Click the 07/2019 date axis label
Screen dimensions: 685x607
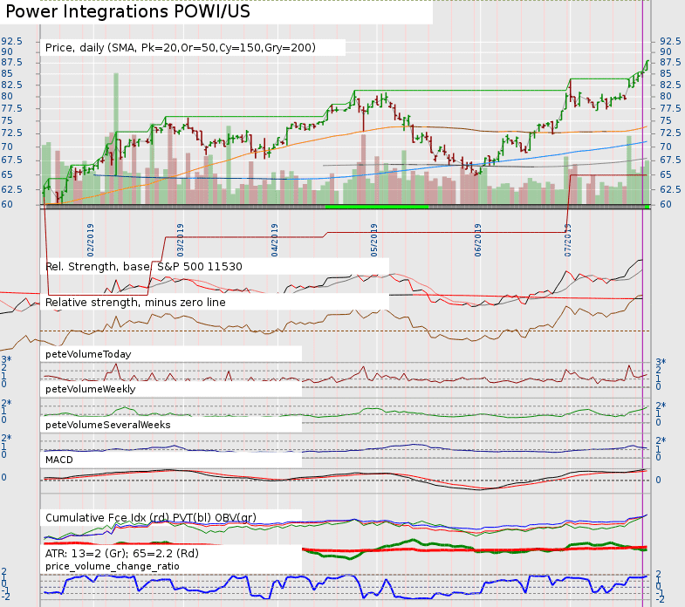point(567,240)
